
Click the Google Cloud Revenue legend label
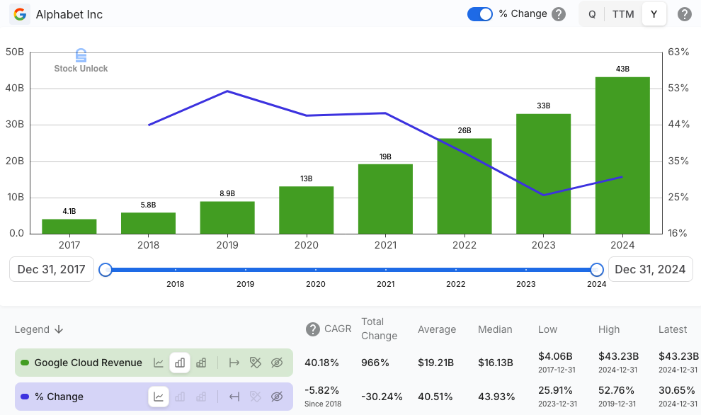point(88,363)
